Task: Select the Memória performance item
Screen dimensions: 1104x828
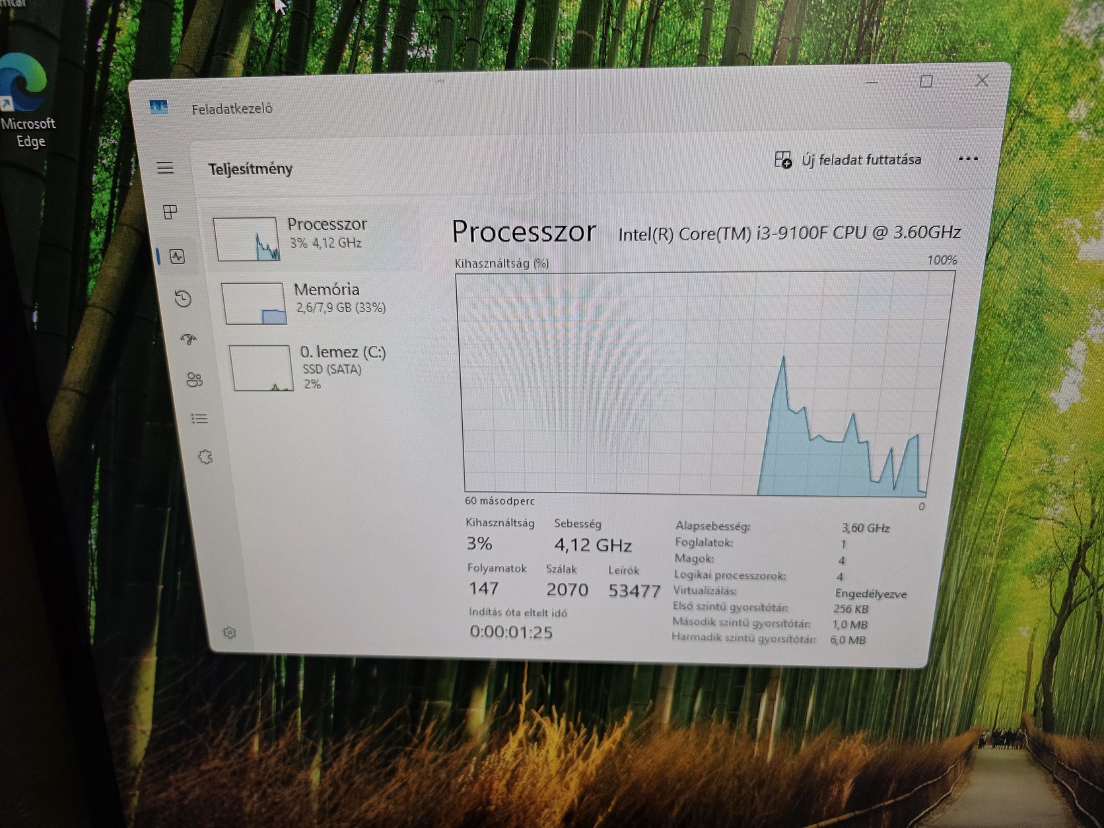Action: point(321,302)
